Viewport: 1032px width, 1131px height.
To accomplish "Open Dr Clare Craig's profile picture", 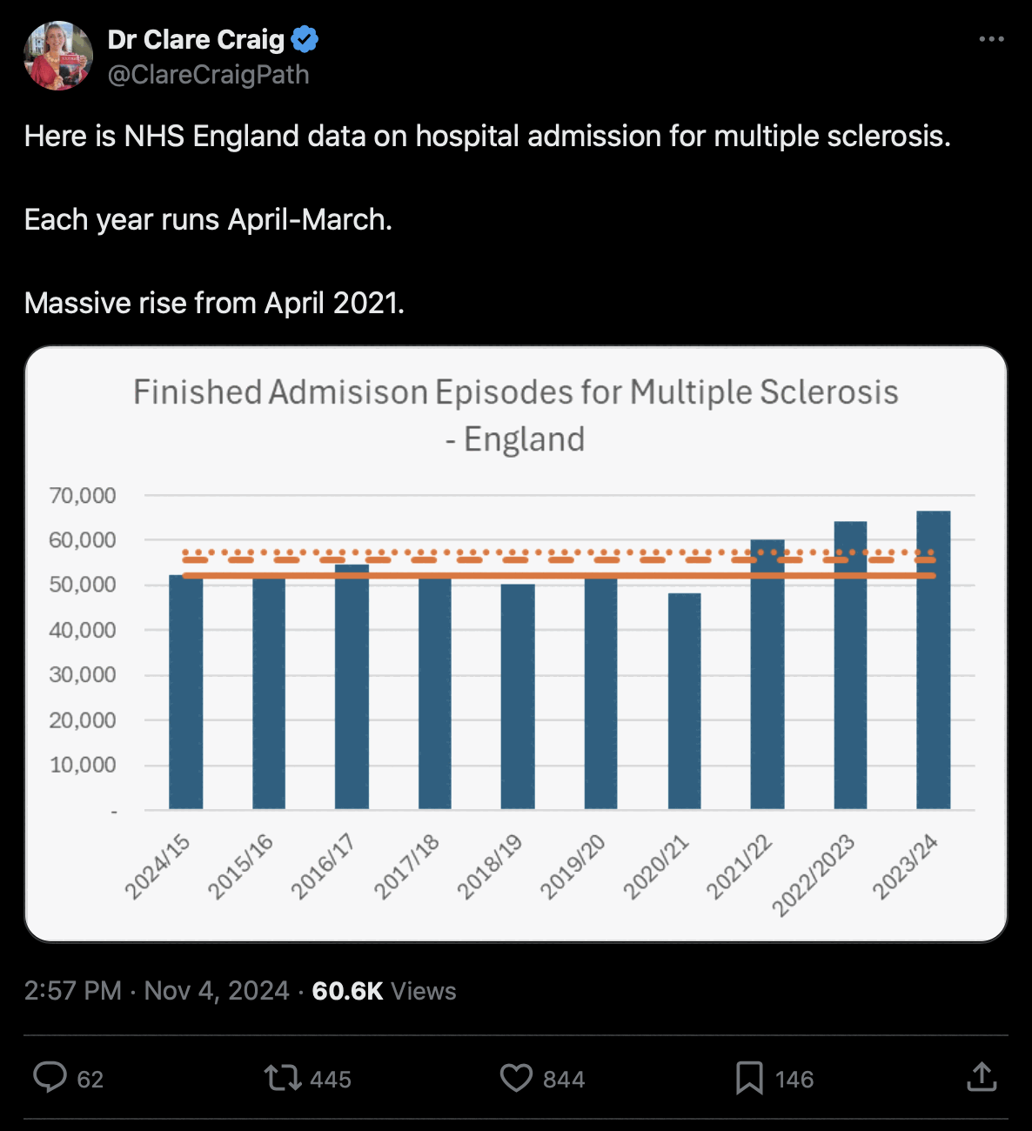I will (58, 57).
